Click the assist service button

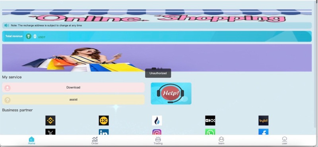click(74, 100)
